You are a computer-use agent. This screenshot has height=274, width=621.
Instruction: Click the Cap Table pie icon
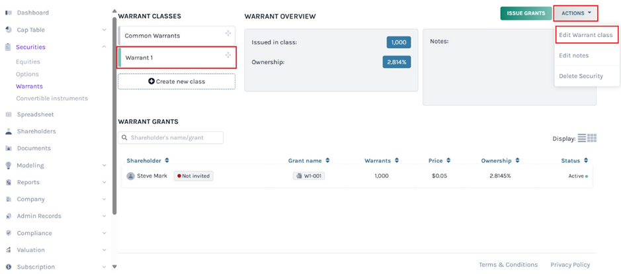tap(9, 30)
